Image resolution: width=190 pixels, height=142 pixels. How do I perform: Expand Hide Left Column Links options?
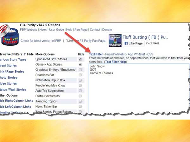click(16, 107)
